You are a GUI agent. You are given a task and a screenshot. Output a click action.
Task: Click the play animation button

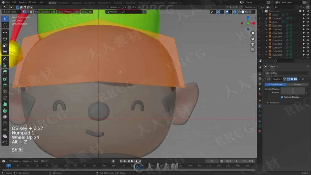[132, 161]
